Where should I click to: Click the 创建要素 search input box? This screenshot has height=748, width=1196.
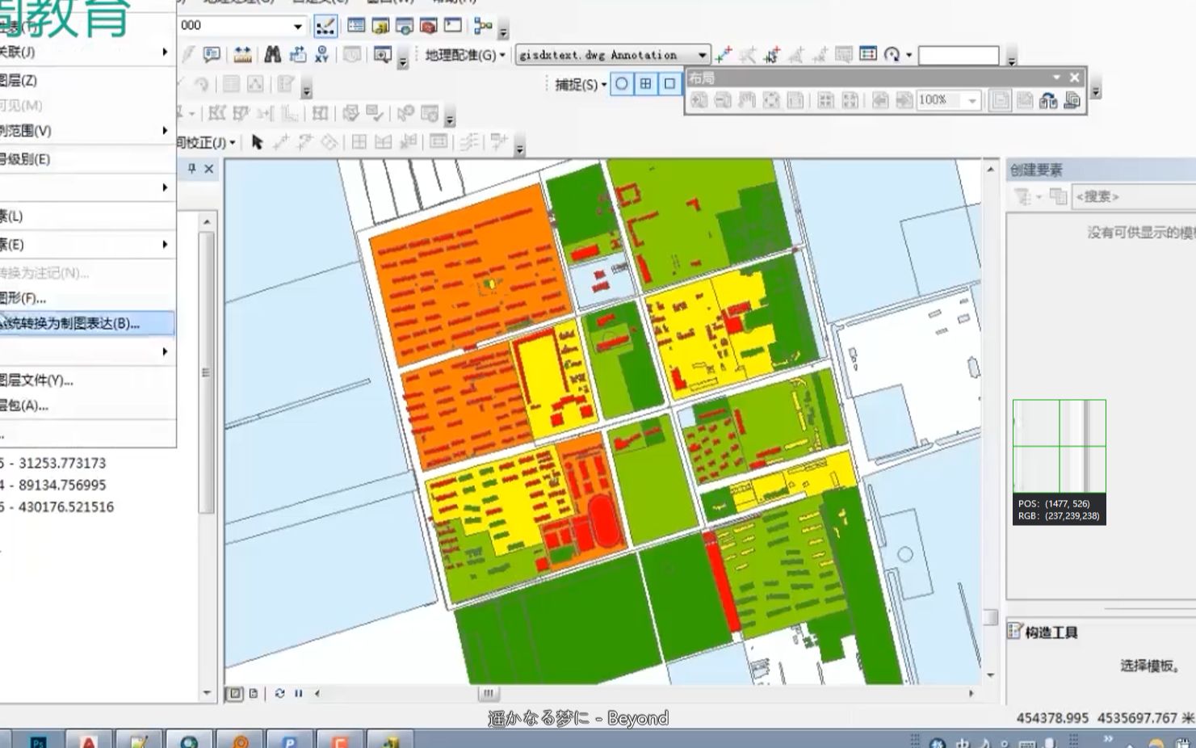click(1131, 196)
